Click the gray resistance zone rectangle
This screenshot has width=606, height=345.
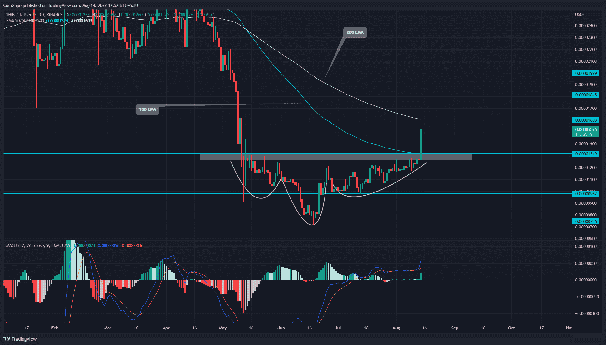click(x=336, y=157)
